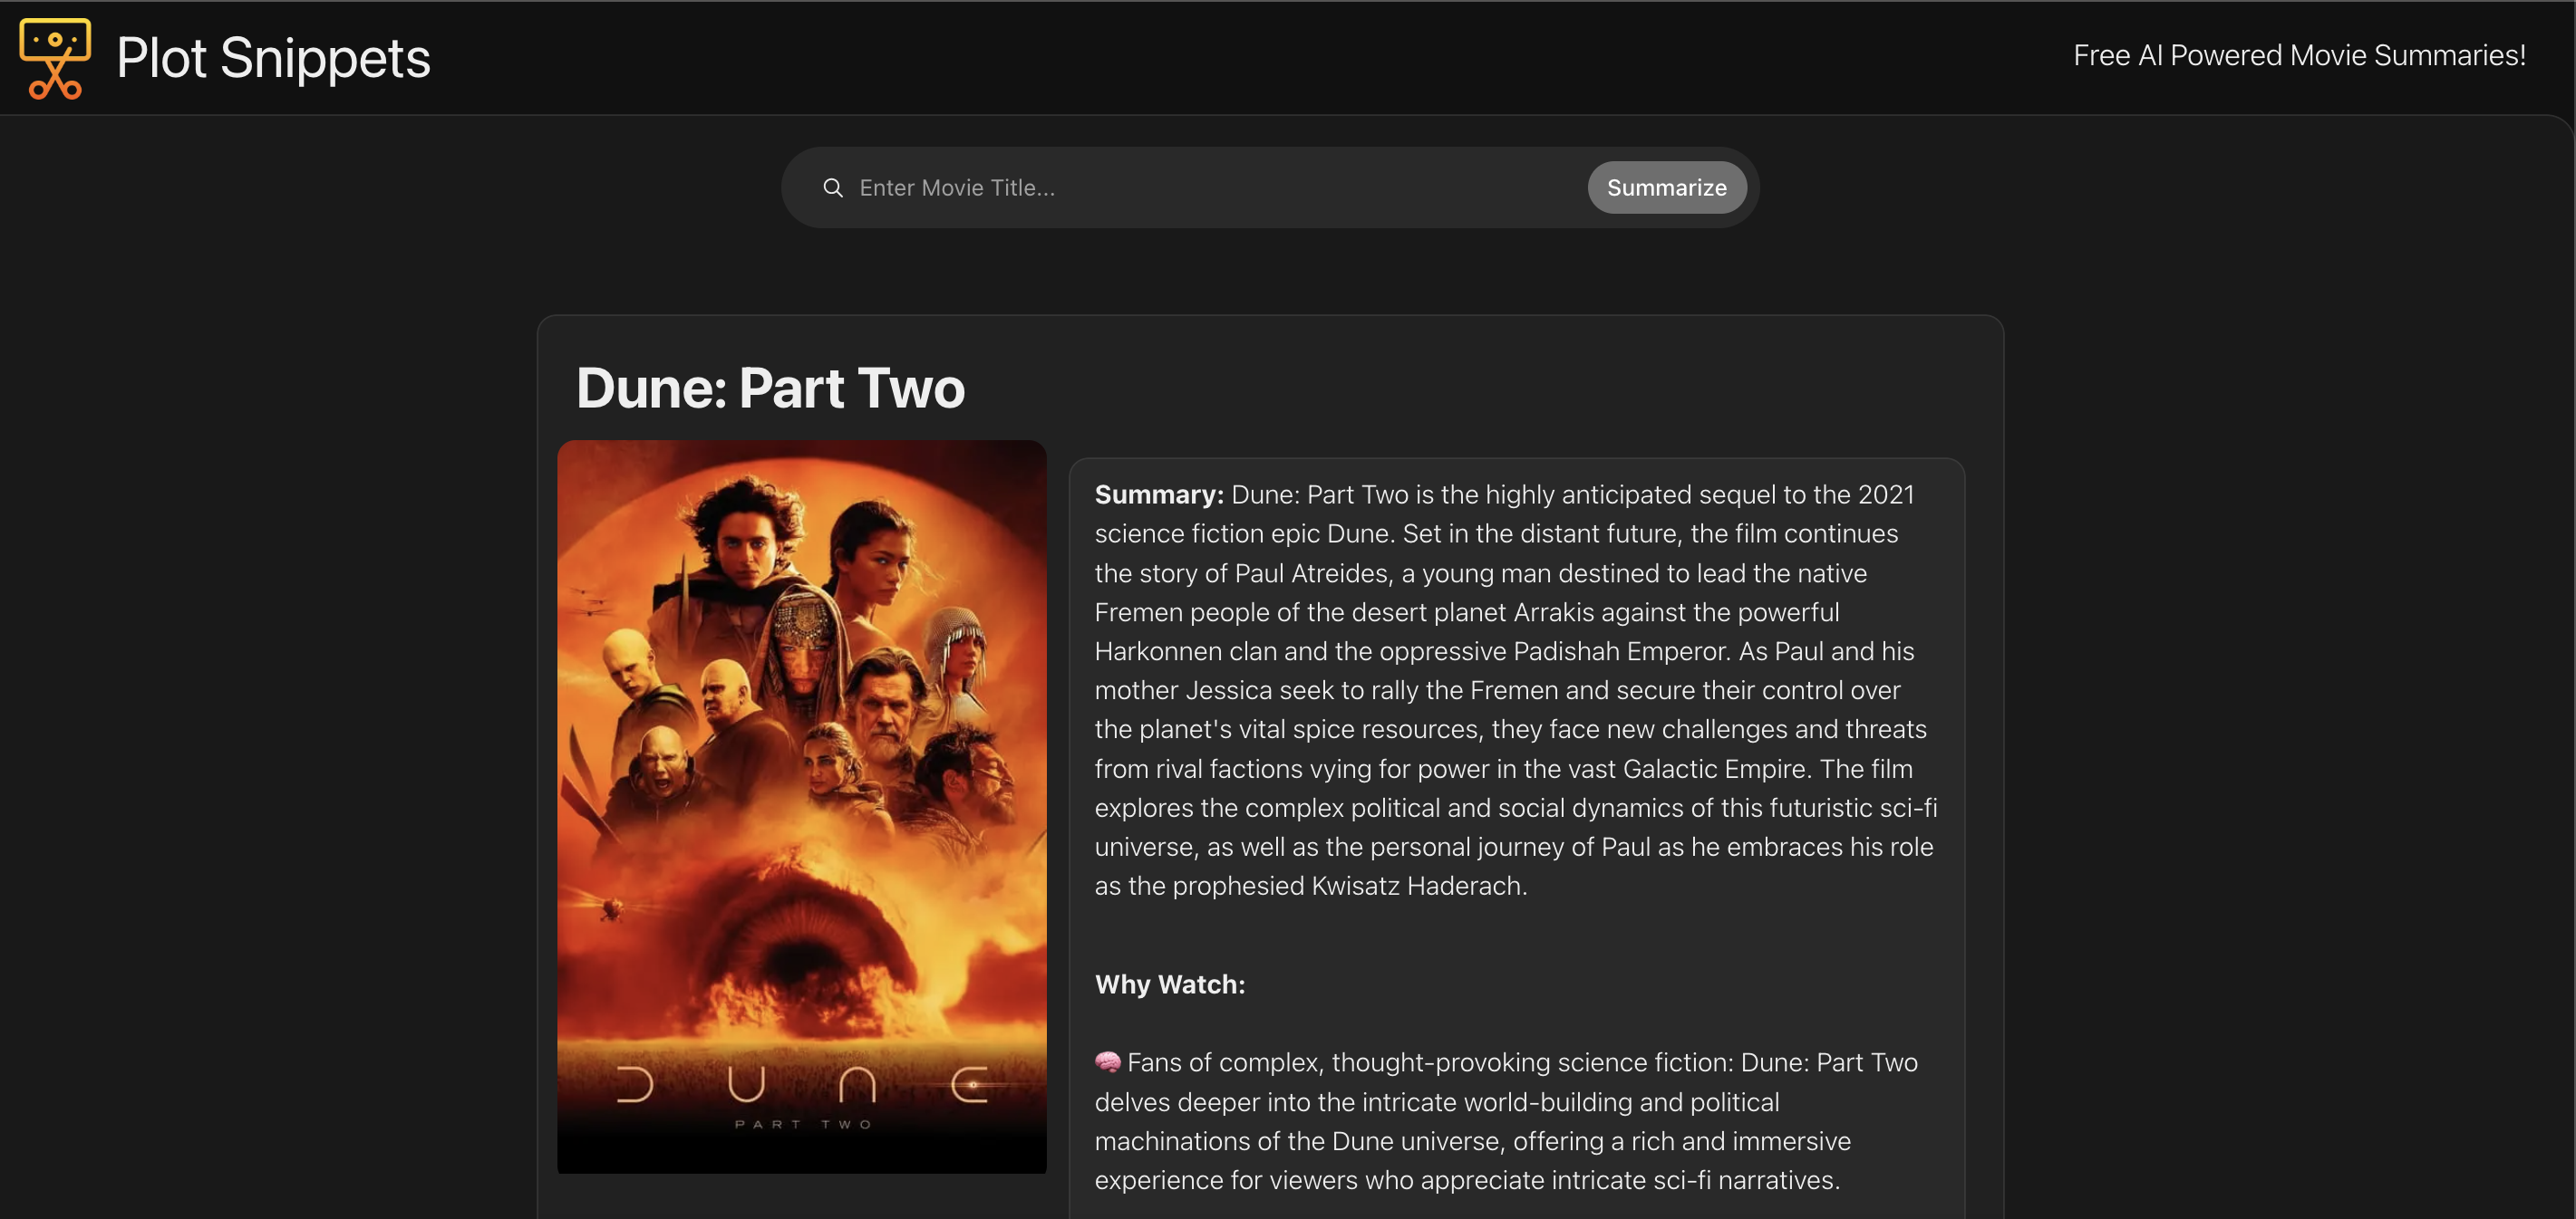Select the Dune: Part Two heading
Viewport: 2576px width, 1219px height.
pyautogui.click(x=770, y=388)
